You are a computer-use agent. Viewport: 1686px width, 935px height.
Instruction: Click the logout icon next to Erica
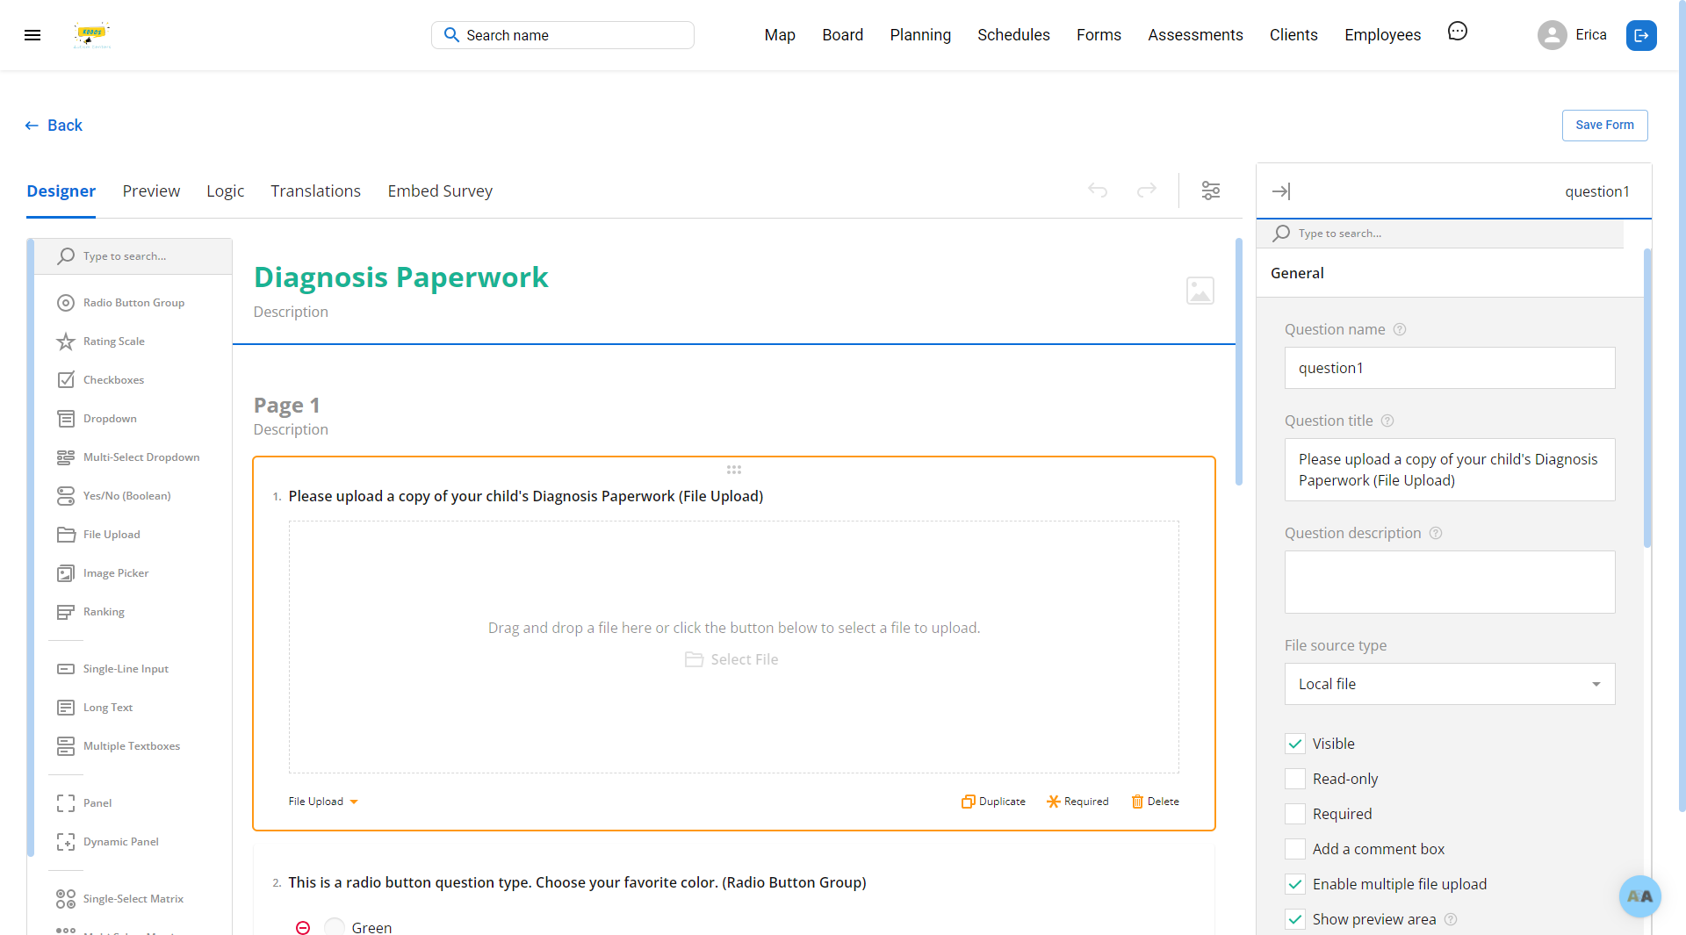click(1640, 35)
